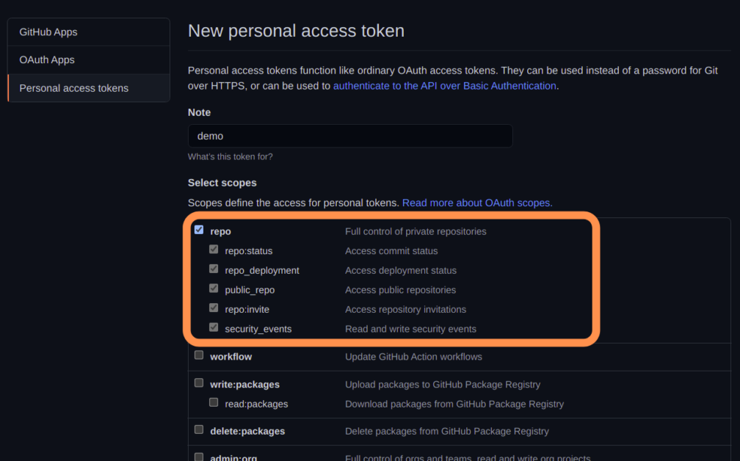Check the delete:packages scope

pyautogui.click(x=199, y=429)
